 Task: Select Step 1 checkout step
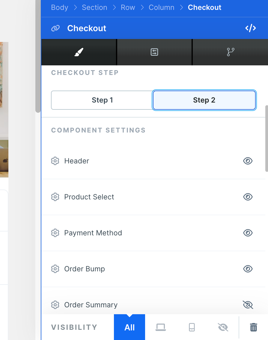(102, 100)
